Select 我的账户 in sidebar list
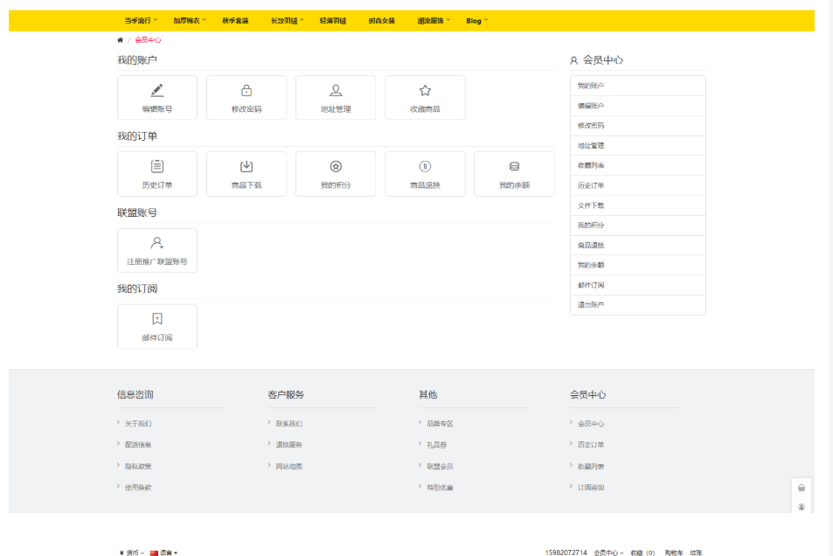This screenshot has width=833, height=556. tap(638, 86)
